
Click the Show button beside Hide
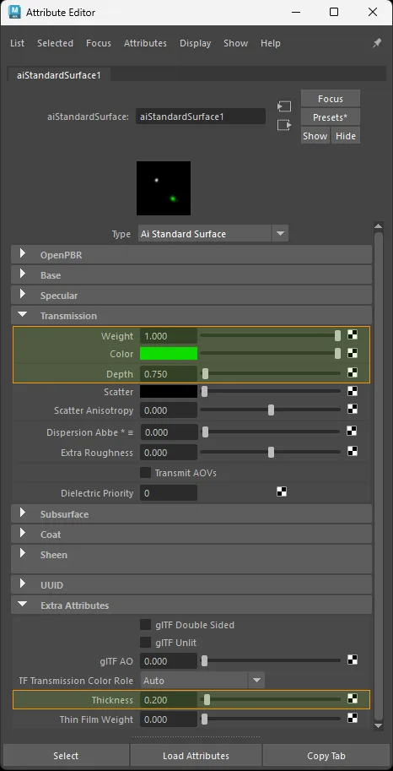(315, 136)
